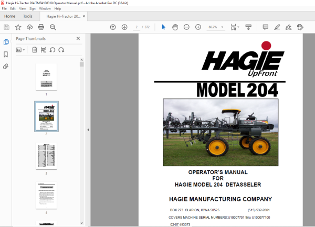315x227 pixels.
Task: Click the total pages 372 label
Action: tap(147, 27)
